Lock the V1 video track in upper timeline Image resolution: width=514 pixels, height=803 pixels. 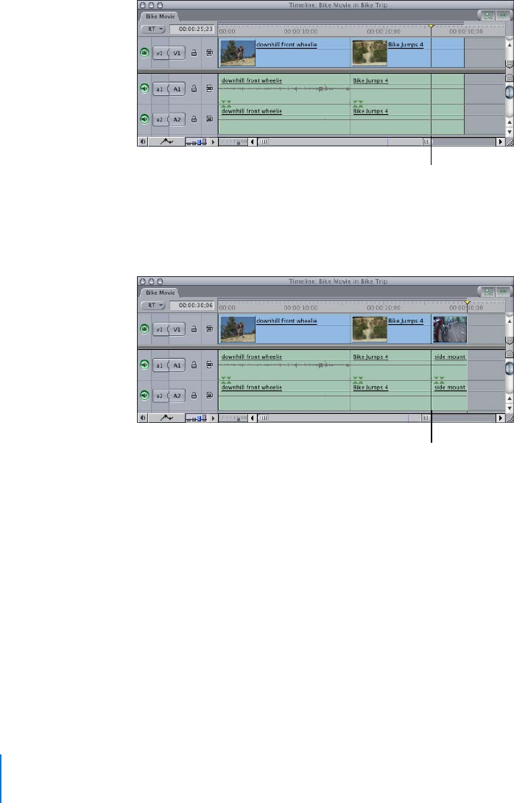pyautogui.click(x=194, y=53)
